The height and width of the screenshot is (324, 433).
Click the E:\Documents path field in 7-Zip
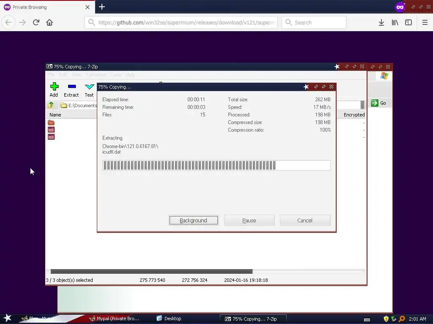pyautogui.click(x=78, y=105)
